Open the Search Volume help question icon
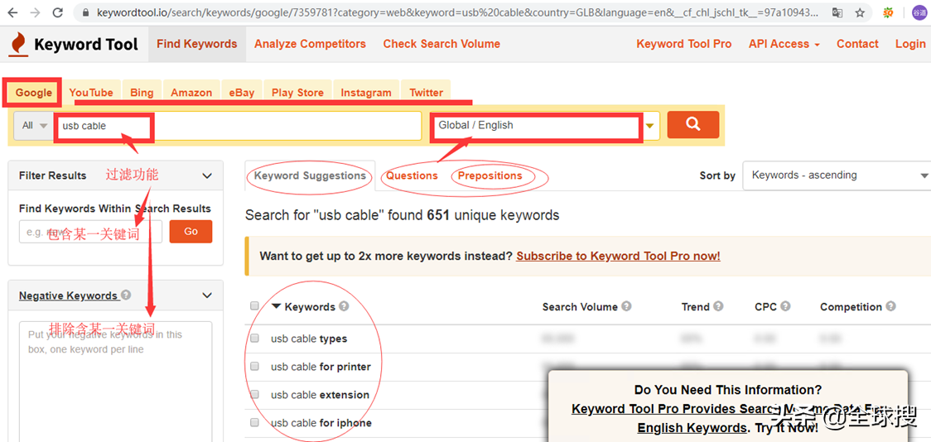931x442 pixels. coord(626,307)
